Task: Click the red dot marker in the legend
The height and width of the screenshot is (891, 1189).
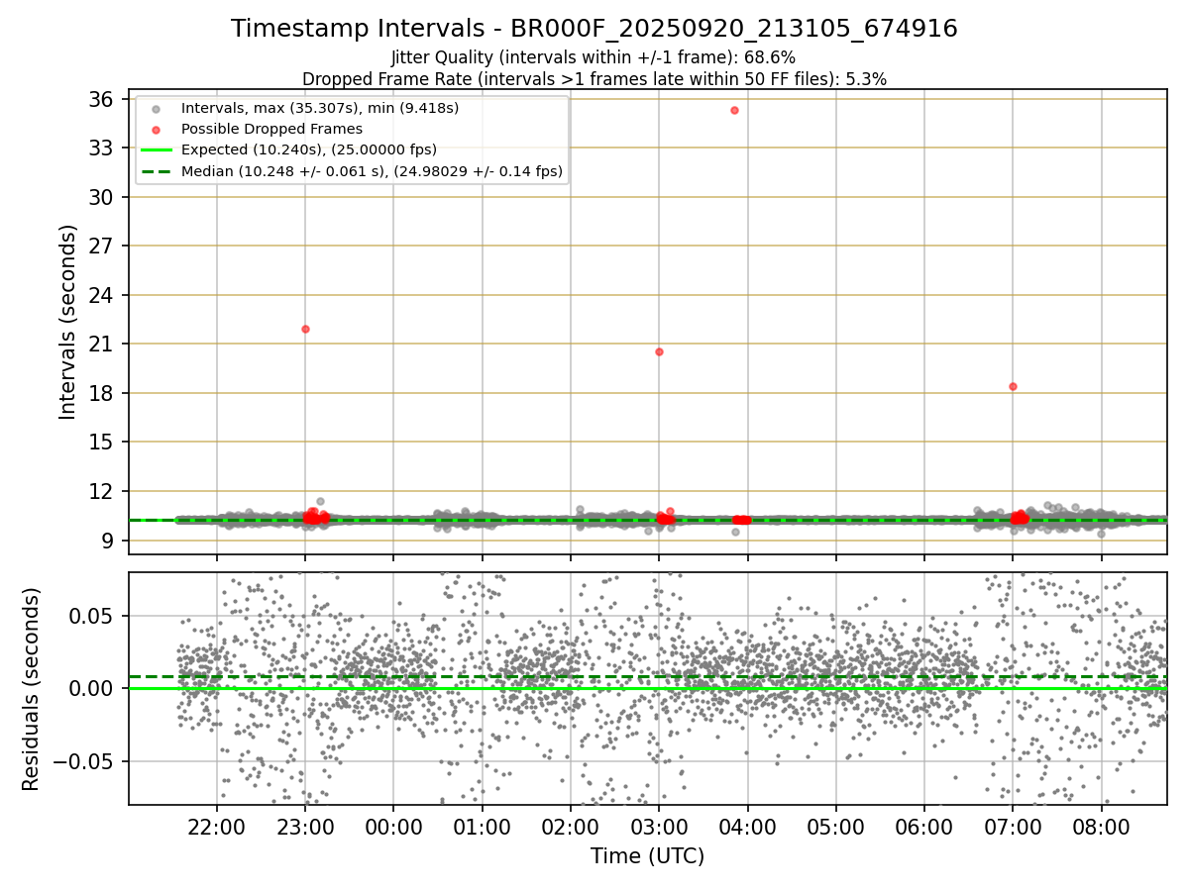Action: [155, 130]
